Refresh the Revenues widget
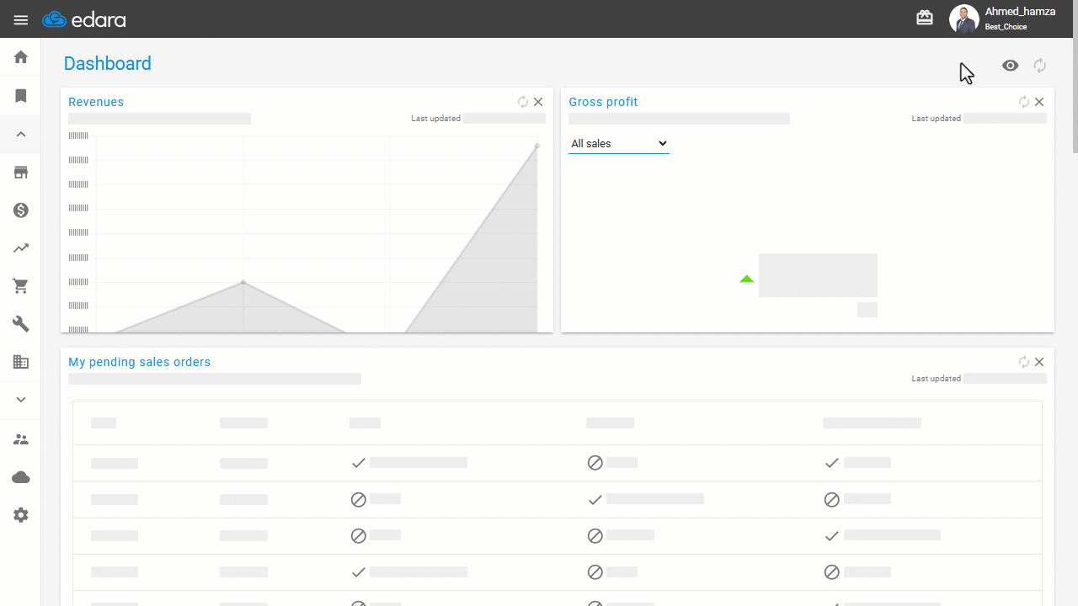The image size is (1078, 606). tap(523, 102)
